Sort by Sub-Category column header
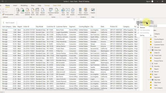 click(x=7, y=27)
